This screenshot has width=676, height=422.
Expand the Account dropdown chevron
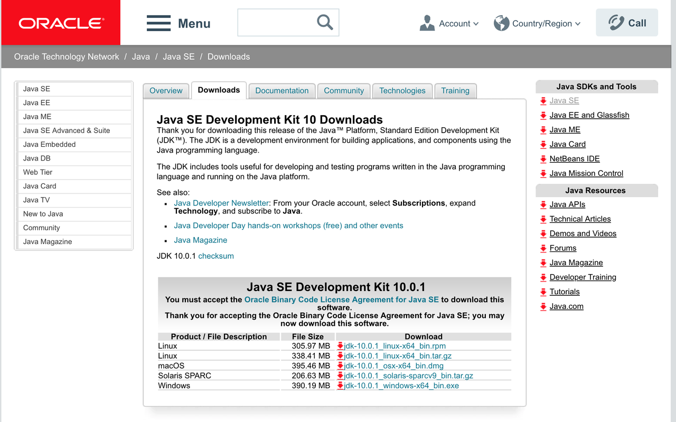click(476, 24)
